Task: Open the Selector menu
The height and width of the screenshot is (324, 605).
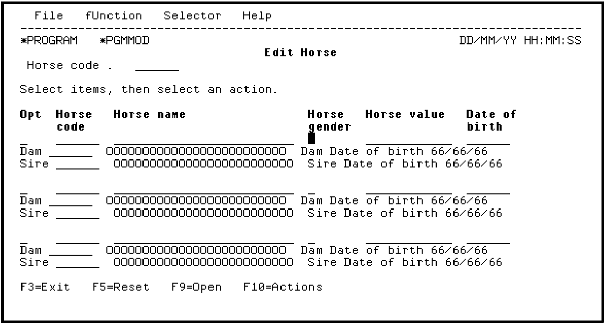Action: tap(192, 16)
